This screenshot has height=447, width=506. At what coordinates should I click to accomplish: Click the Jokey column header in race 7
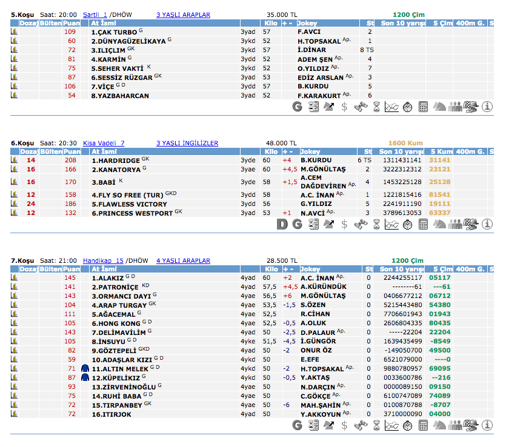coord(310,269)
